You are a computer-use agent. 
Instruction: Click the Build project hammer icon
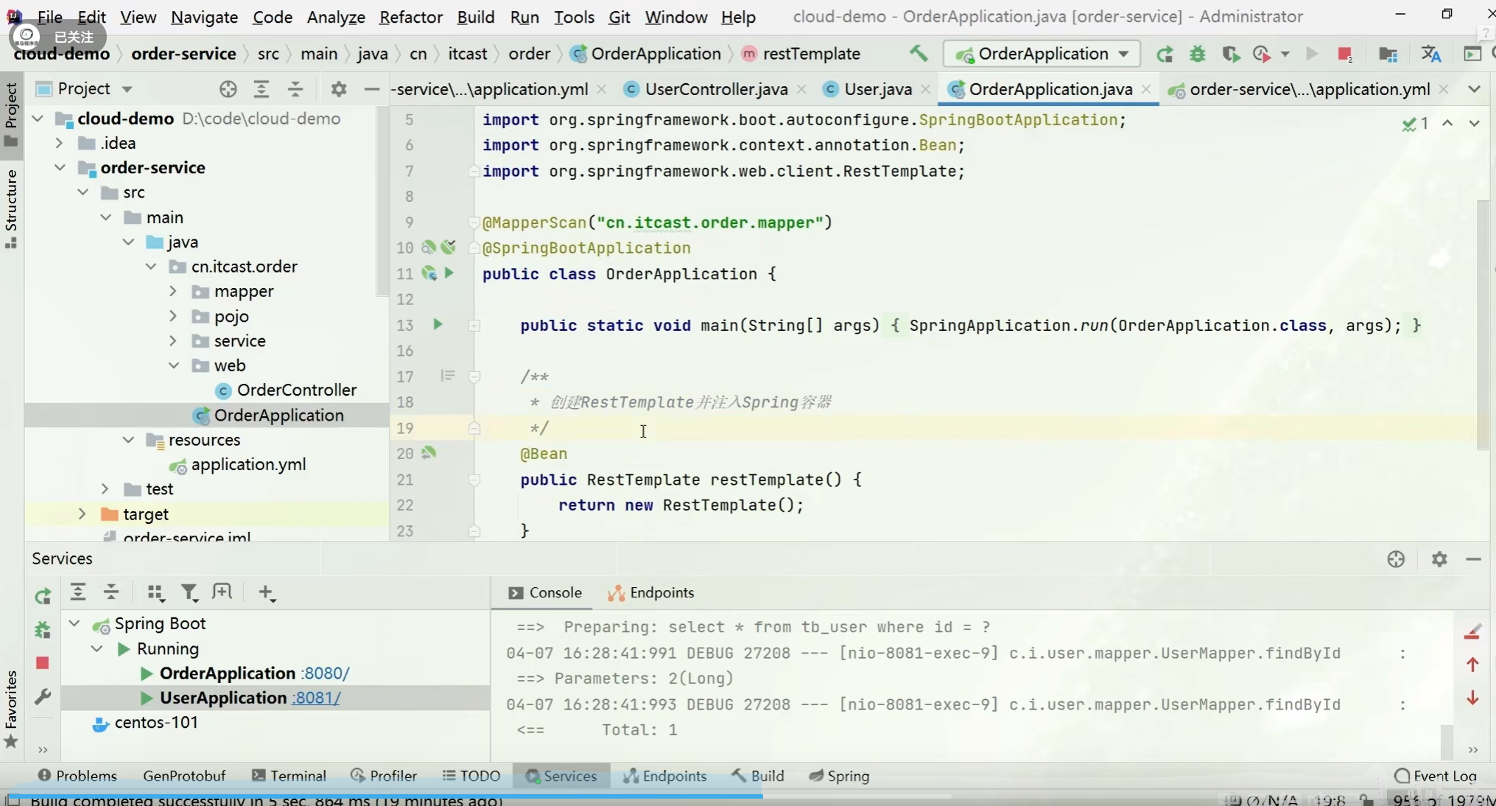[x=918, y=53]
